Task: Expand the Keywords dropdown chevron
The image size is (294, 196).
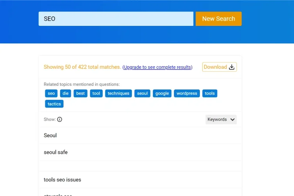Action: 232,120
